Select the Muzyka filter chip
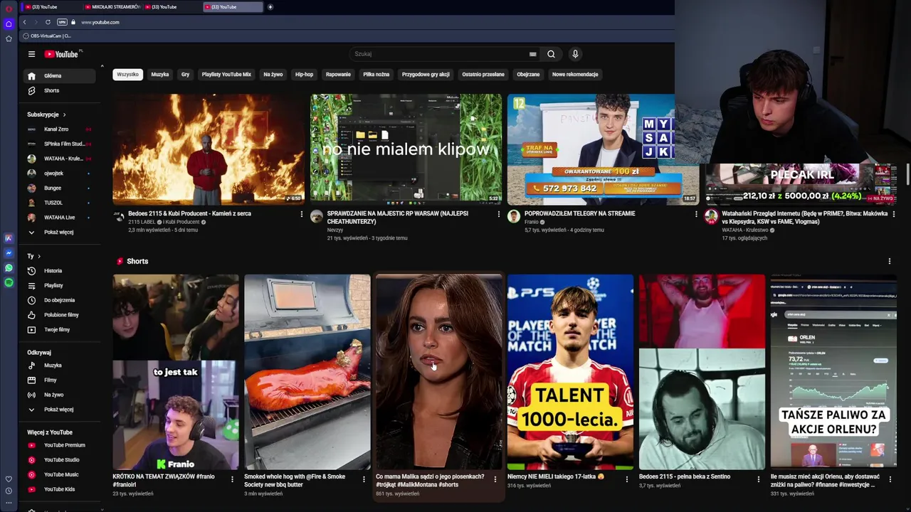 click(160, 74)
